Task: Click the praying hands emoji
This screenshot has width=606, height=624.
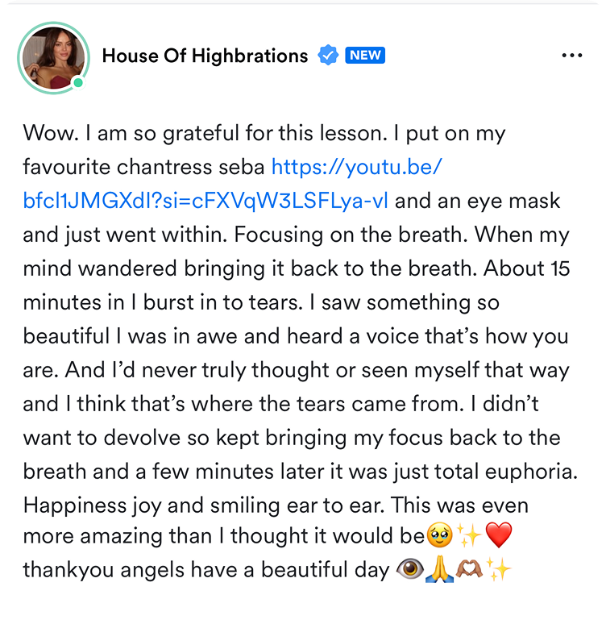Action: coord(439,569)
